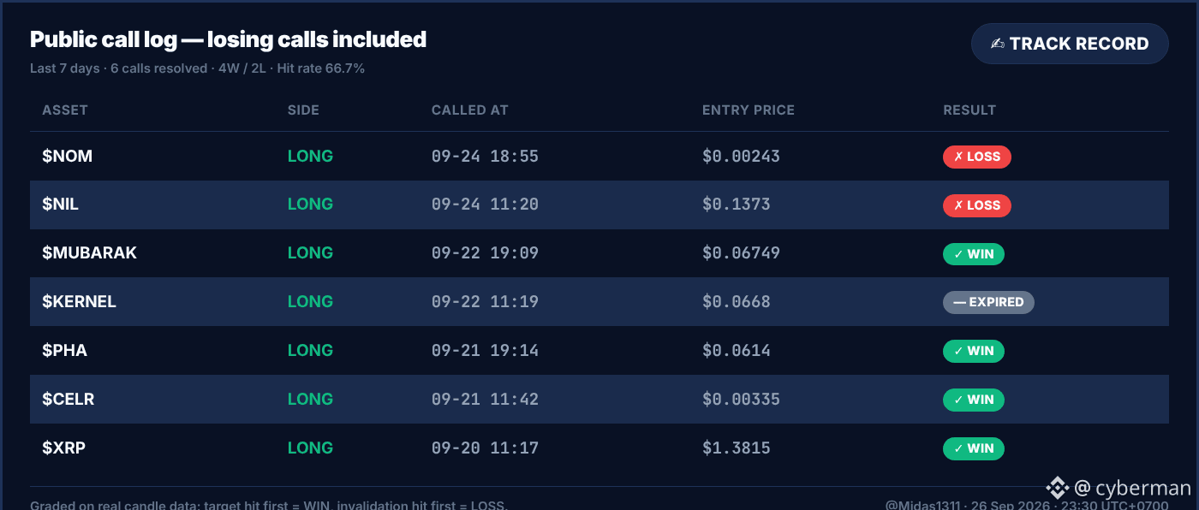Click the LOSS badge on $NIL row

click(977, 205)
